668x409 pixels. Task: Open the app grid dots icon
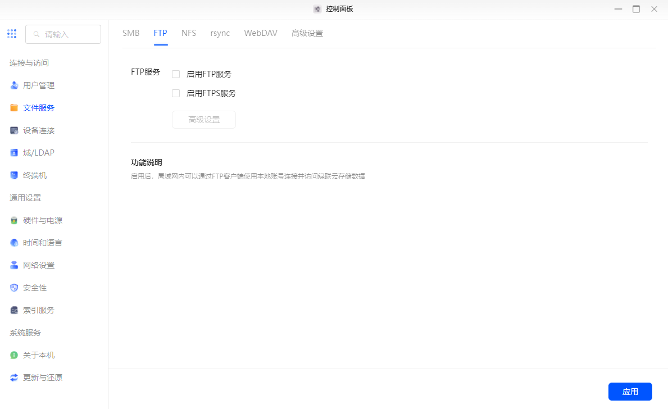click(x=12, y=34)
